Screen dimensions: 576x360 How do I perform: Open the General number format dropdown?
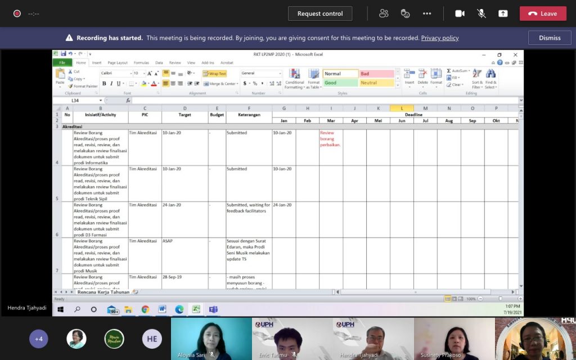[x=280, y=74]
